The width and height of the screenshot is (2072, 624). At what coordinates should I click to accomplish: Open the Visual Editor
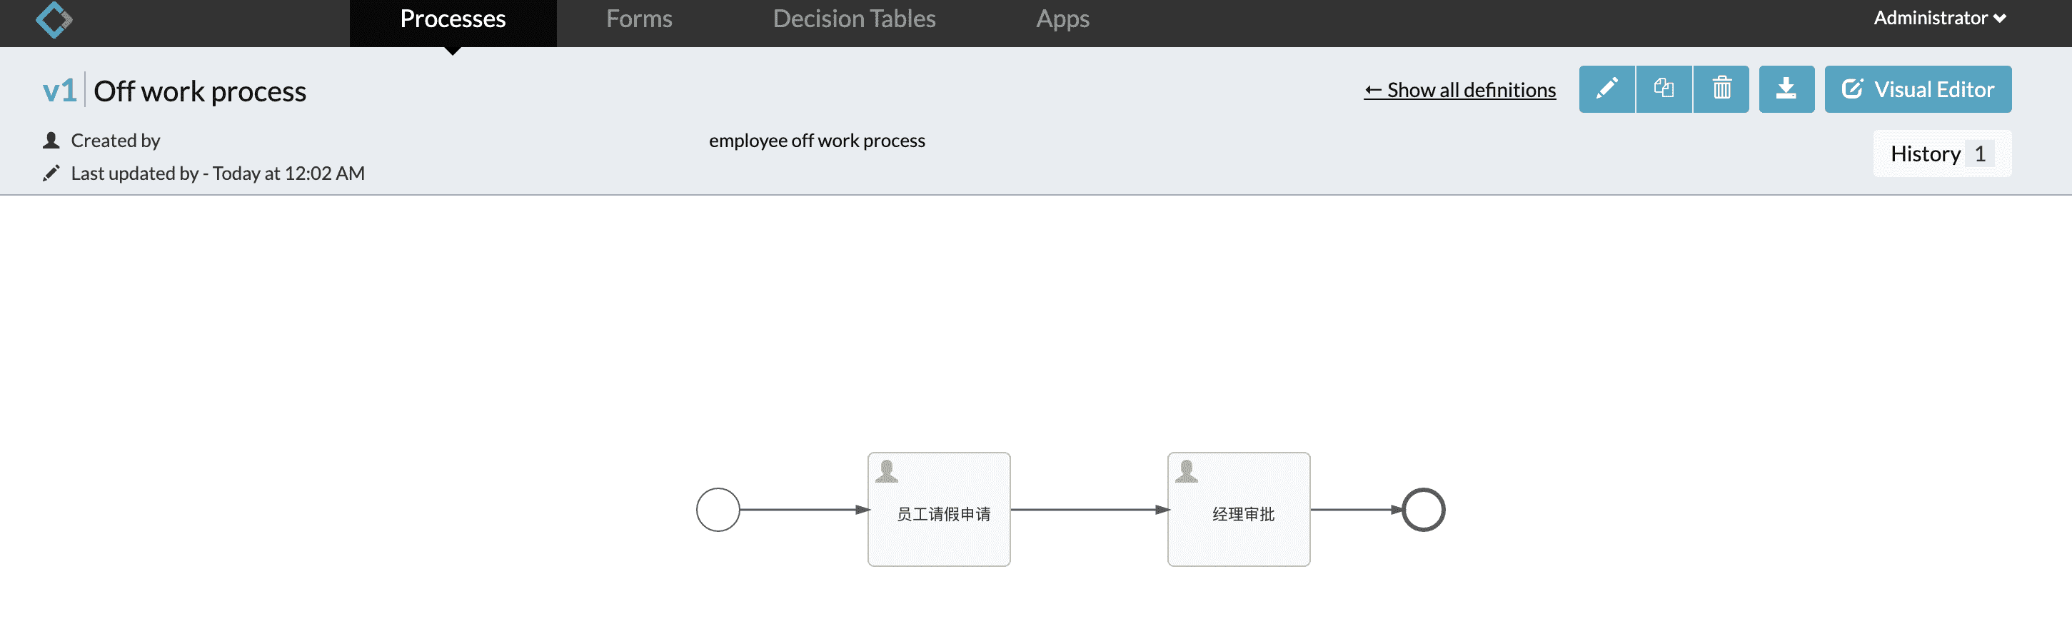pyautogui.click(x=1918, y=89)
